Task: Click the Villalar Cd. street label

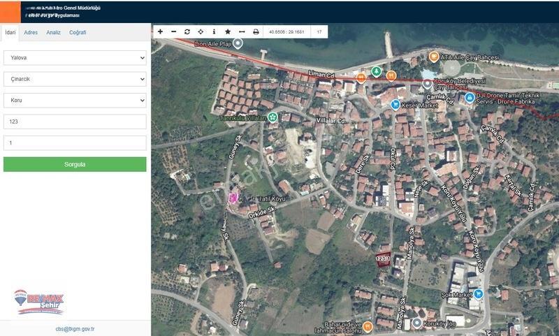Action: (331, 121)
